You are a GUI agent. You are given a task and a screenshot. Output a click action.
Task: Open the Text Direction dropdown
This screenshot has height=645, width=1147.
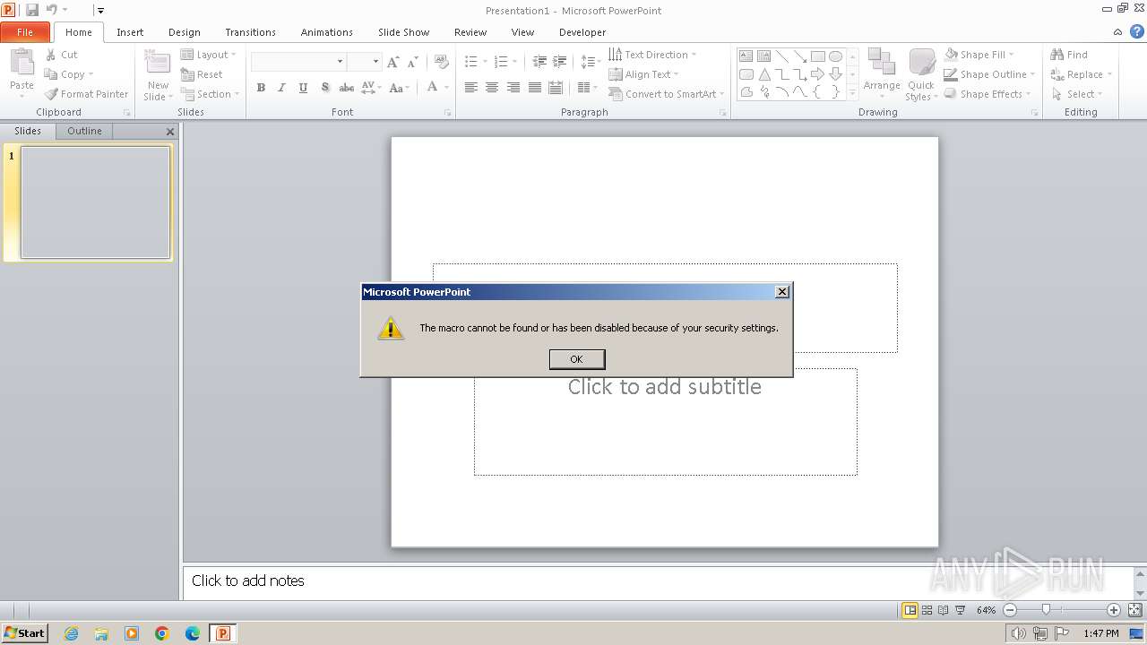652,55
